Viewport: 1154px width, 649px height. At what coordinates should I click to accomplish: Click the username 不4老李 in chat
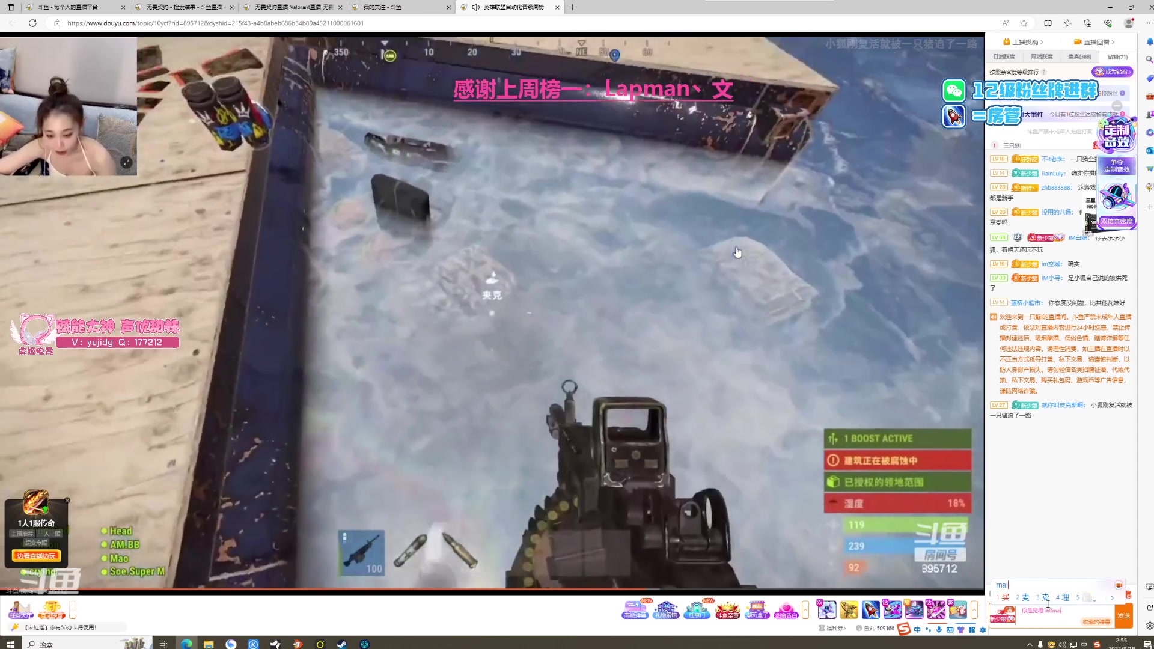(x=1053, y=159)
